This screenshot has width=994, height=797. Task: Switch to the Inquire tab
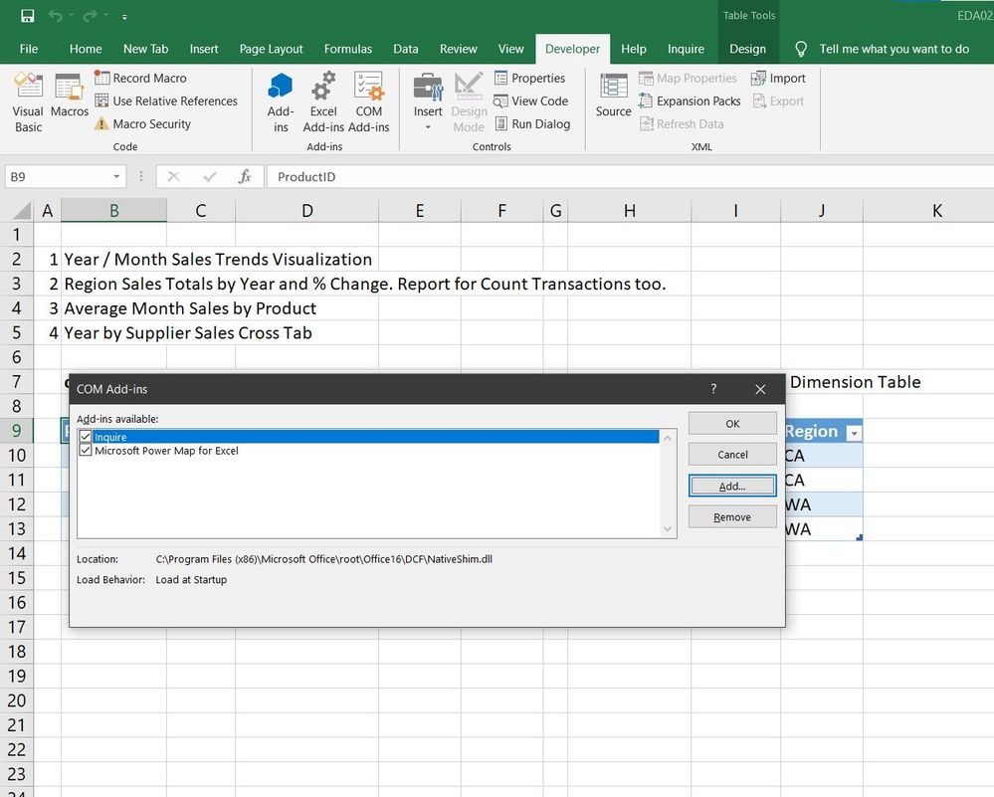click(x=686, y=49)
